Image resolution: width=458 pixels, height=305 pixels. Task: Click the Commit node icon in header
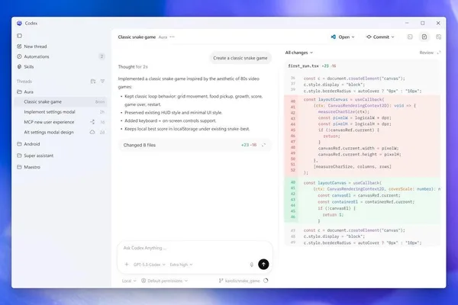(369, 37)
